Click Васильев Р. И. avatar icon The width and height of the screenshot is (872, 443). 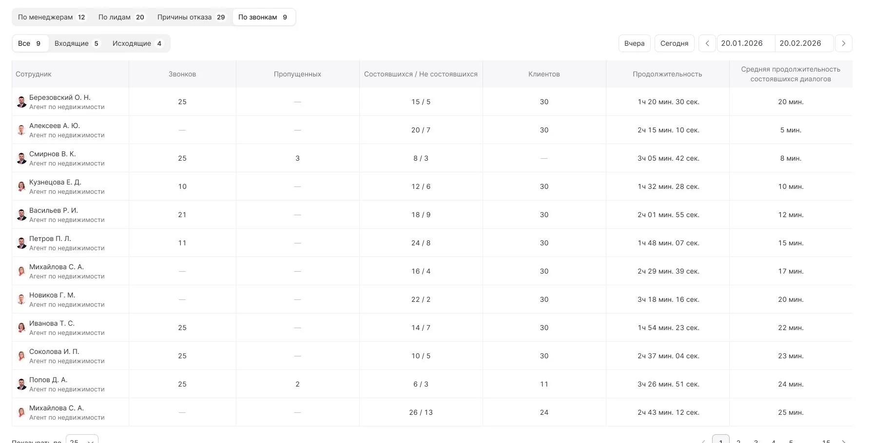21,215
